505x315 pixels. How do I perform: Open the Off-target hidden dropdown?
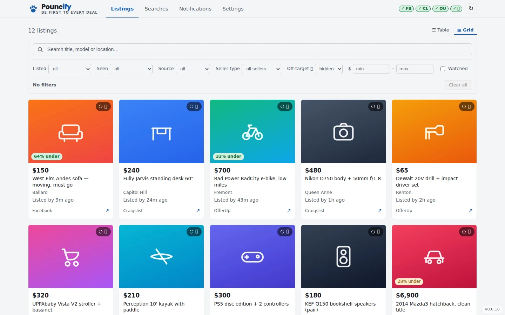click(329, 69)
